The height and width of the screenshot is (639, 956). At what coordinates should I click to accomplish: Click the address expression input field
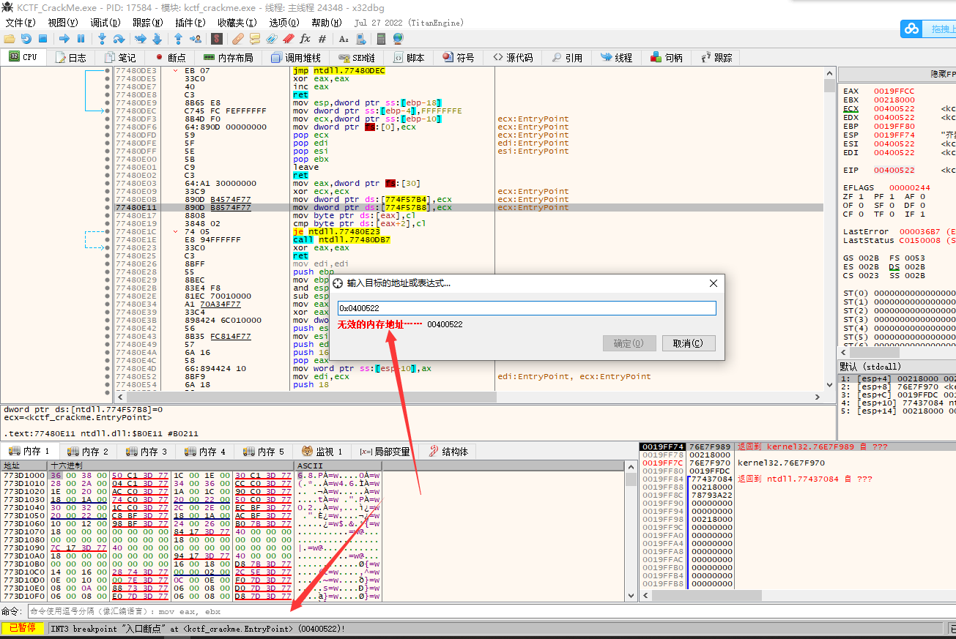[x=527, y=308]
